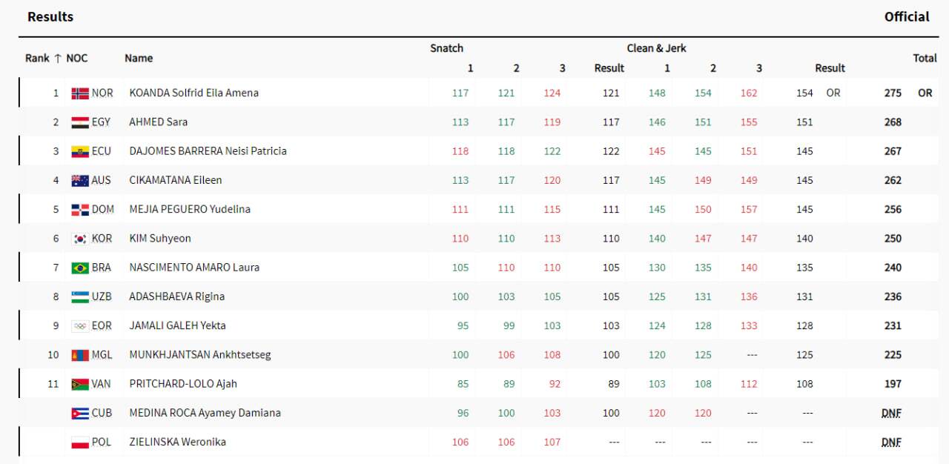Click the Australia flag icon
The height and width of the screenshot is (464, 949).
tap(80, 180)
